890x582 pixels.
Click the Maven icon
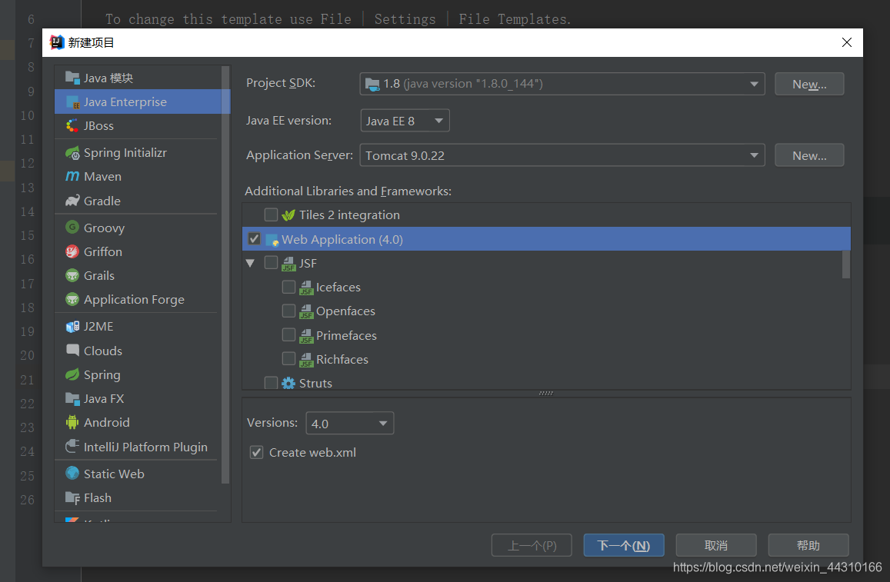click(72, 176)
